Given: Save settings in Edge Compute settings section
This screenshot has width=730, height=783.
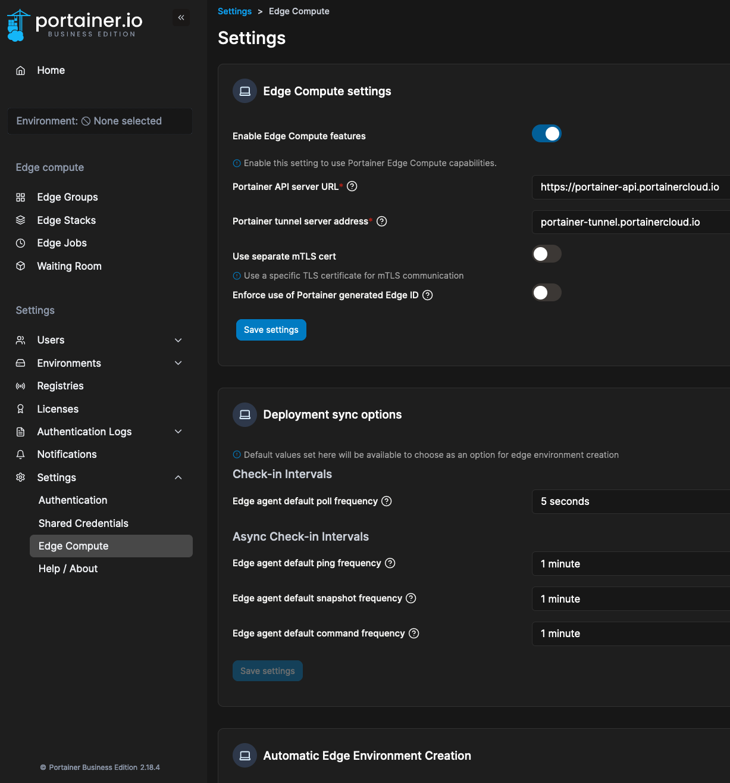Looking at the screenshot, I should [271, 330].
